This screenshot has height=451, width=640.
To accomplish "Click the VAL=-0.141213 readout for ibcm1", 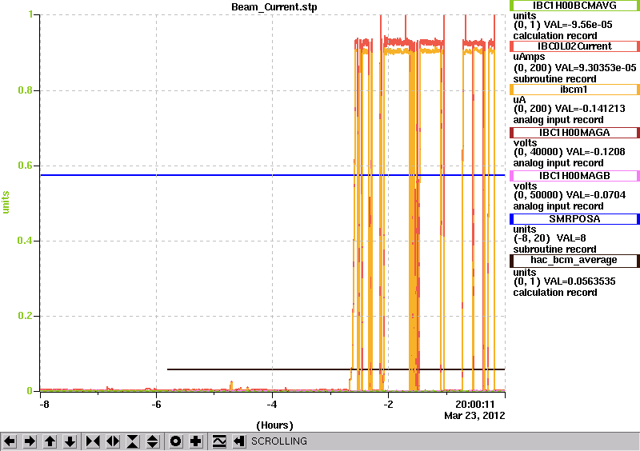I will [x=588, y=109].
